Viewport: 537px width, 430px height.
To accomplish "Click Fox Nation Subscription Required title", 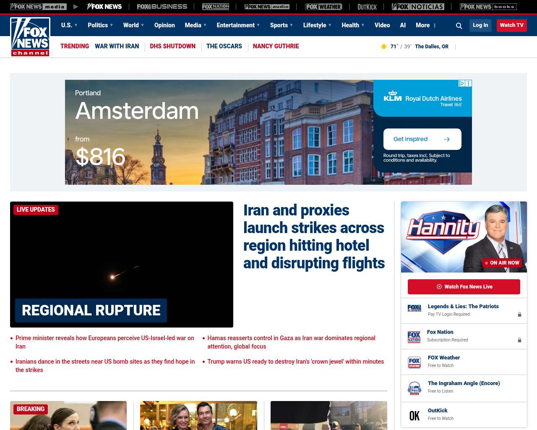I will 440,332.
